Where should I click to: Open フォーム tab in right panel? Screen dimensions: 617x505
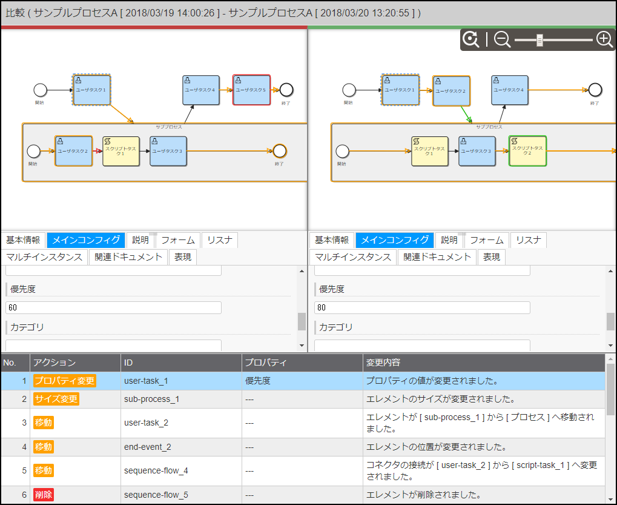(487, 240)
